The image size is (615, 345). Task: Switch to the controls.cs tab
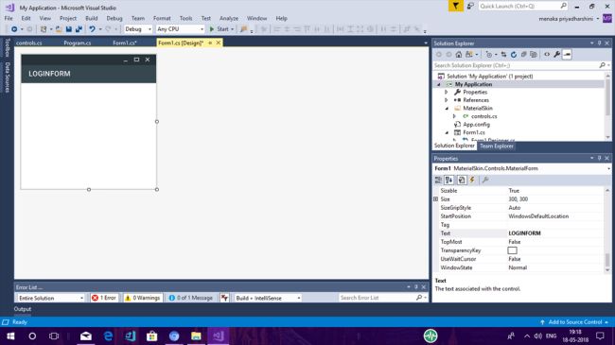click(29, 43)
